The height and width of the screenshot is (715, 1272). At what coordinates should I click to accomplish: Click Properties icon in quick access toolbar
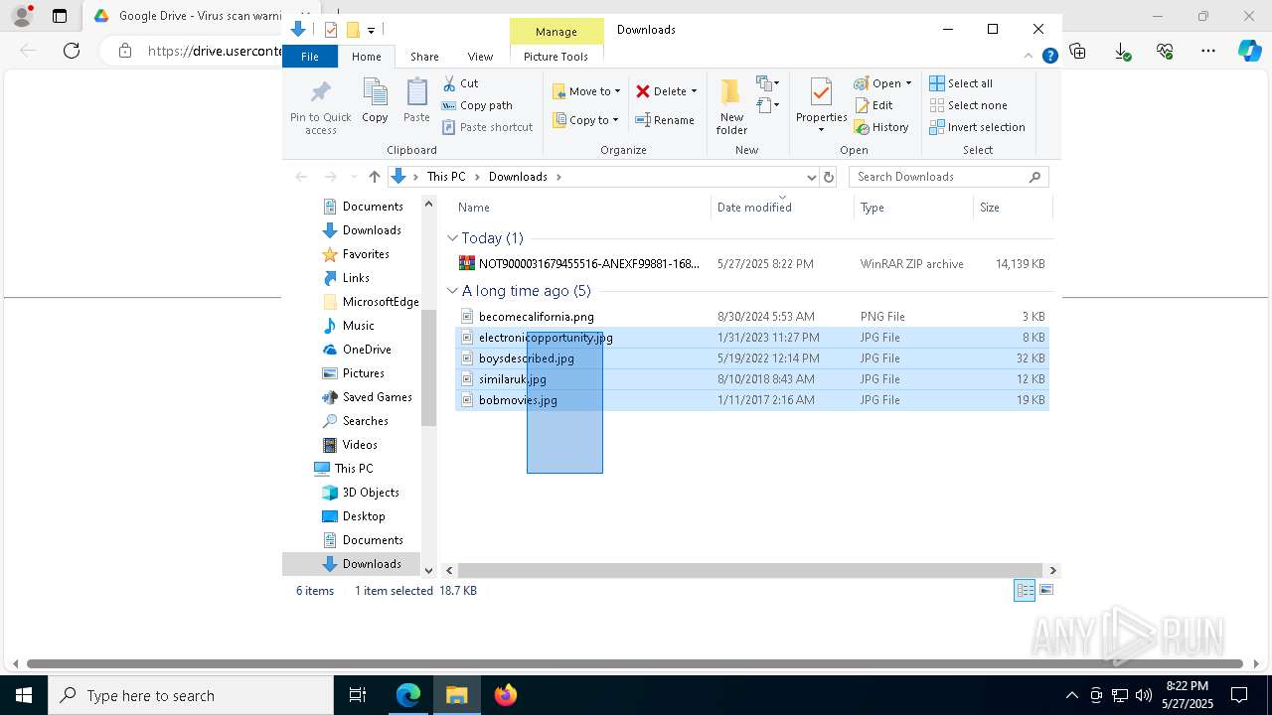(x=331, y=30)
